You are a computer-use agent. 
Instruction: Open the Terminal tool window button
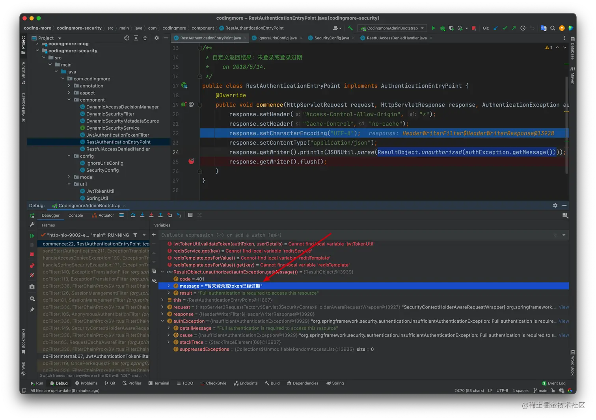click(159, 383)
